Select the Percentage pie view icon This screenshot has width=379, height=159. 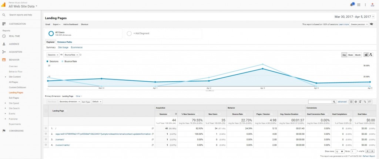click(356, 102)
